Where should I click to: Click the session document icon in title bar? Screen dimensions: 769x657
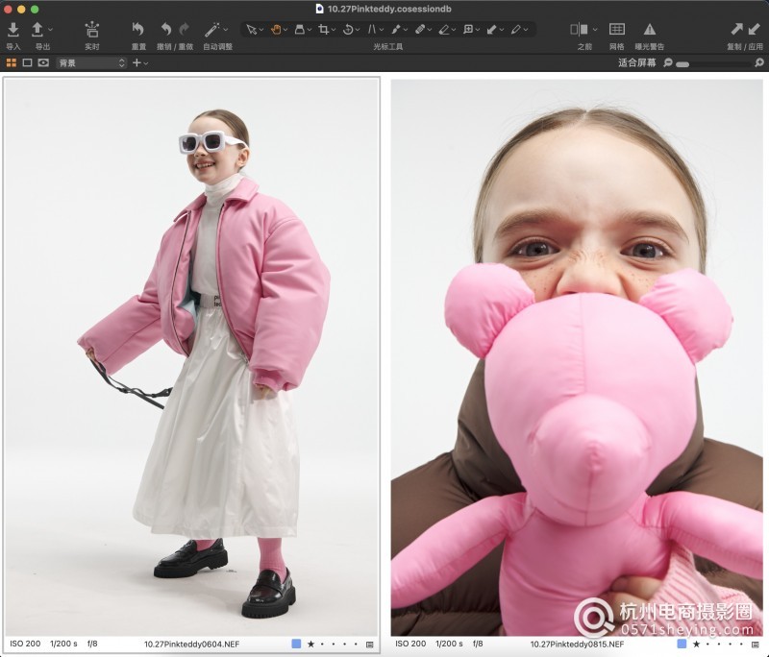coord(320,9)
